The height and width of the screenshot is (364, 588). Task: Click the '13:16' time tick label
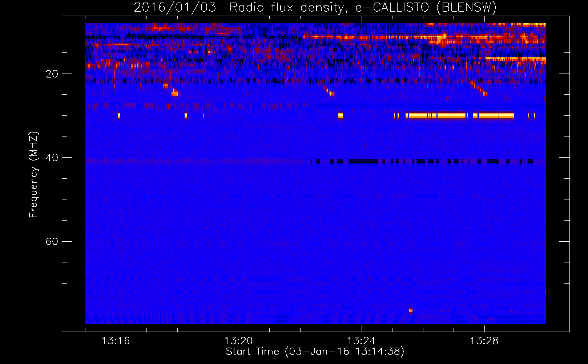coord(116,341)
